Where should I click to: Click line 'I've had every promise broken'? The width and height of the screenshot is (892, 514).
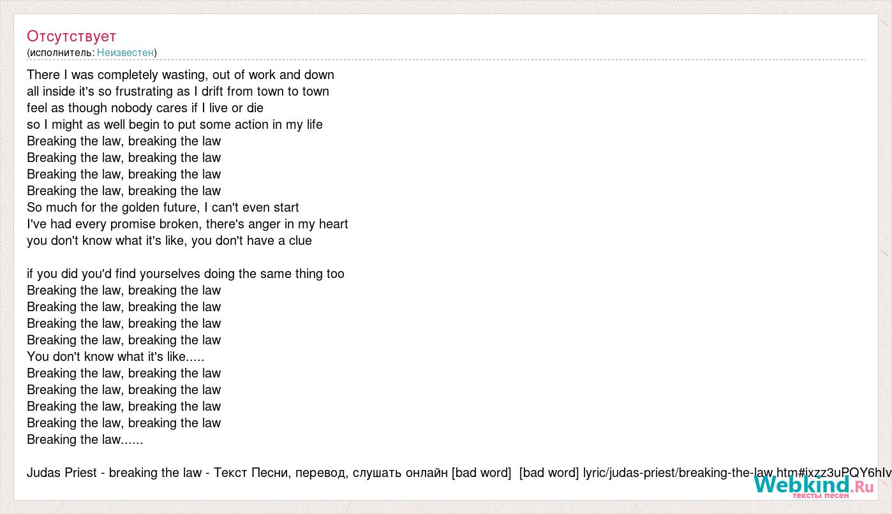pyautogui.click(x=188, y=224)
